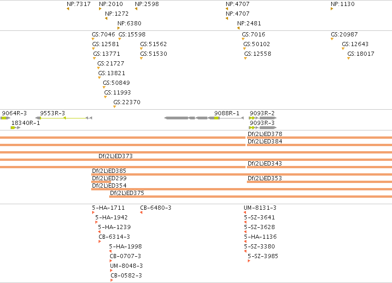
Task: Click the GS:18017 insertion triangle
Action: point(349,59)
